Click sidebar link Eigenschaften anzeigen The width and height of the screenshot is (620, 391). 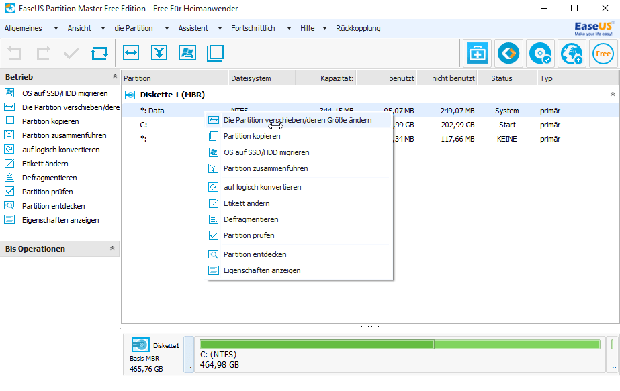pyautogui.click(x=60, y=220)
